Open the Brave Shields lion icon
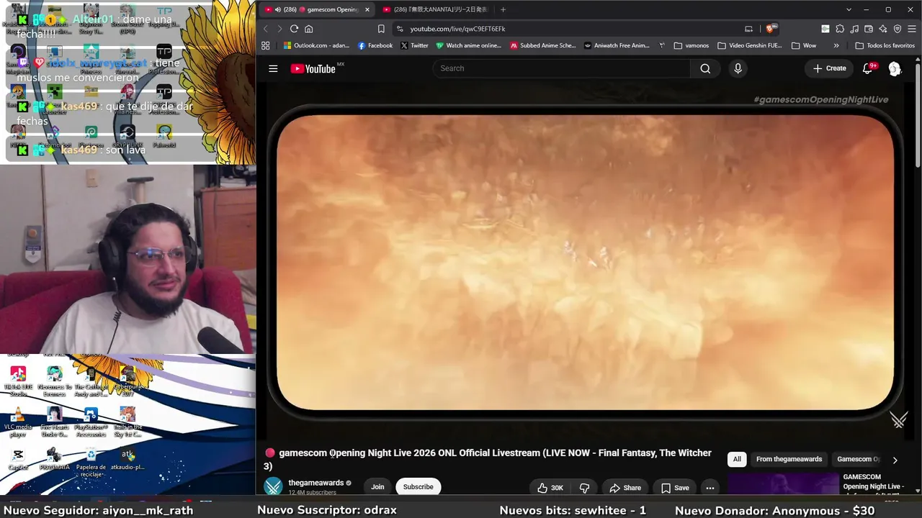 [770, 29]
